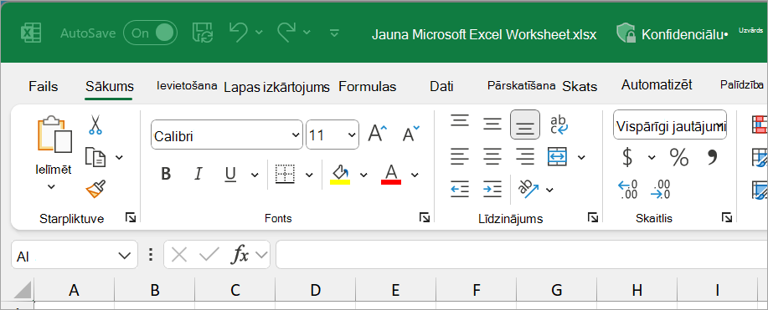Align text left
Viewport: 768px width, 310px height.
[x=460, y=156]
